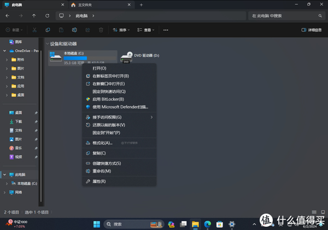328x230 pixels.
Task: Open Settings gear from the taskbar
Action: coord(232,224)
